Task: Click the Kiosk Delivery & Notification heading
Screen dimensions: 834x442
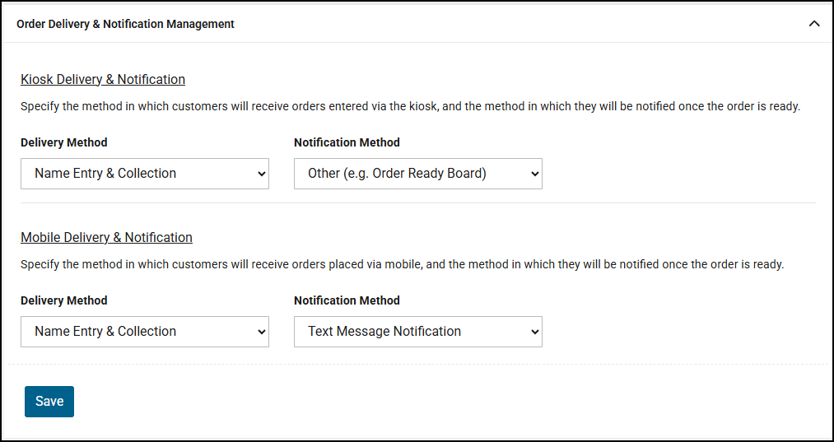Action: click(103, 79)
